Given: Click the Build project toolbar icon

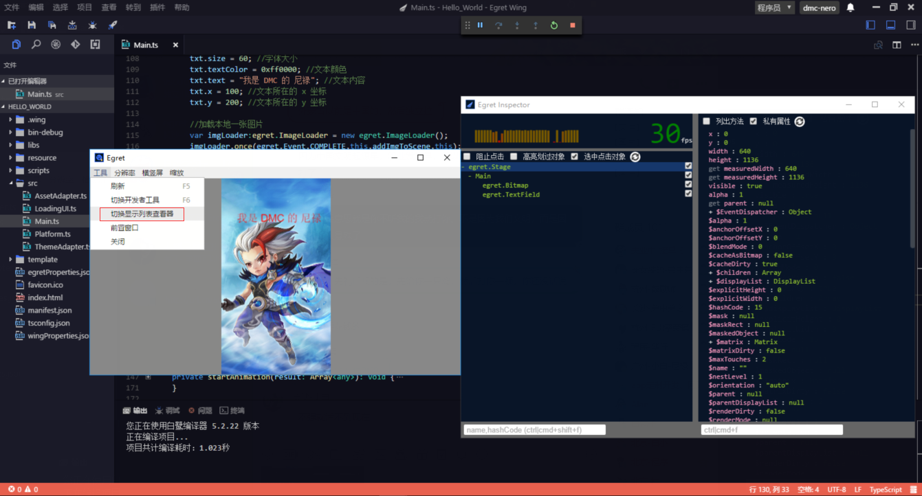Looking at the screenshot, I should point(72,25).
